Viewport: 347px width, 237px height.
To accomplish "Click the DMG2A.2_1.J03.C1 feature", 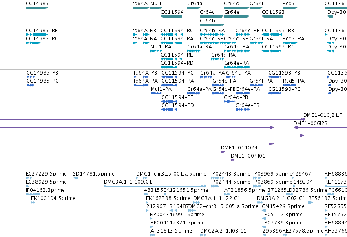I will coord(203,235).
